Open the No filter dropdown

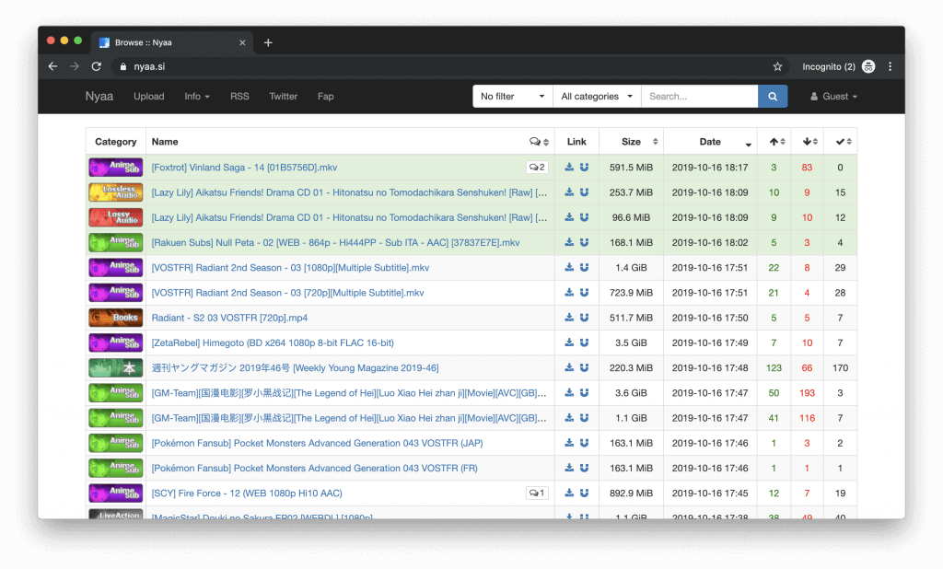[513, 97]
